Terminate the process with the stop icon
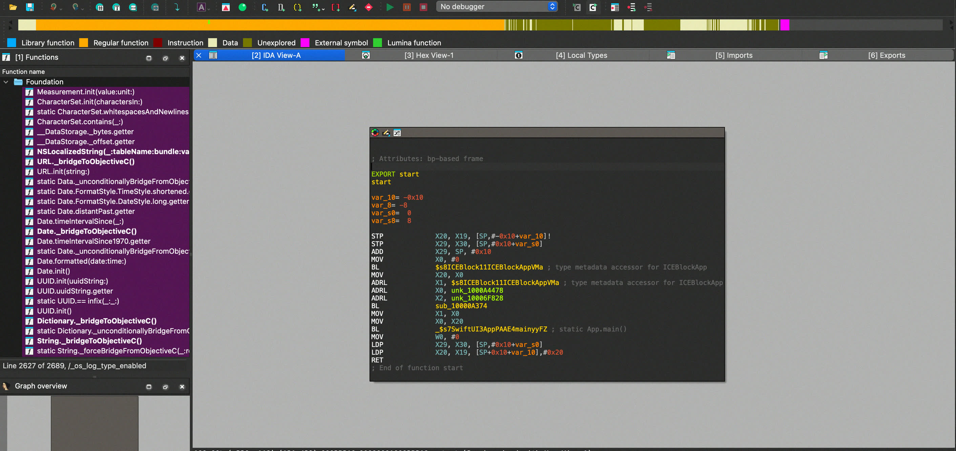 pyautogui.click(x=423, y=7)
